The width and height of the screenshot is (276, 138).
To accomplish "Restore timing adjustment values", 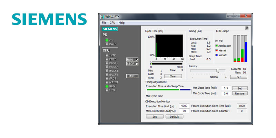I will click(239, 93).
